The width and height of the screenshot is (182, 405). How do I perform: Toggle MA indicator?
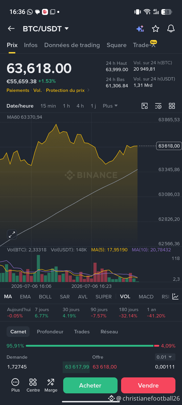[x=8, y=296]
